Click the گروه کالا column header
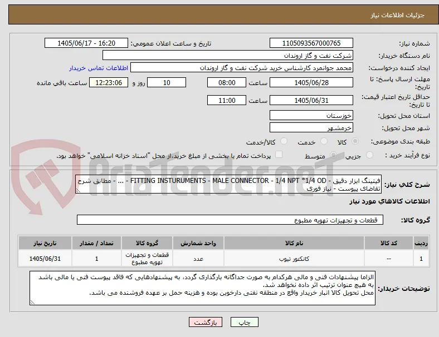Screen dimensions: 439x337 [147, 243]
